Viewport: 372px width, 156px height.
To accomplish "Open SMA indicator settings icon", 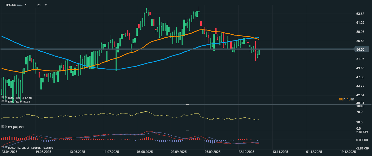I will (3, 97).
